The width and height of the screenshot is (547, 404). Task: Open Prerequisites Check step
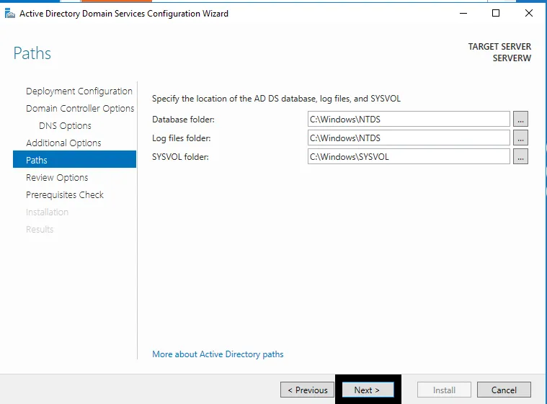(x=65, y=195)
